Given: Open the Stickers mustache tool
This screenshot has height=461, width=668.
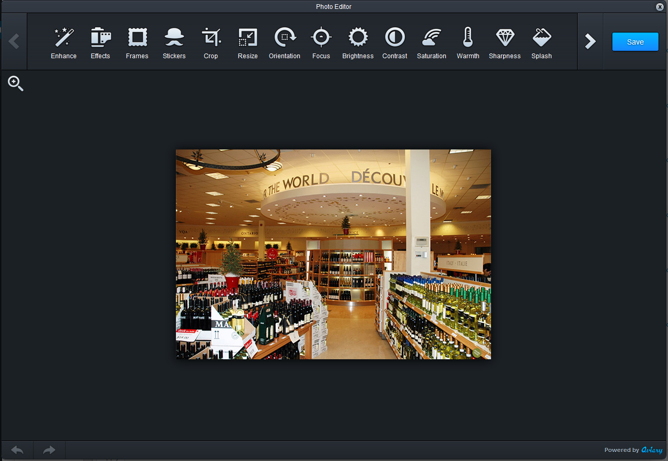Looking at the screenshot, I should pos(174,42).
